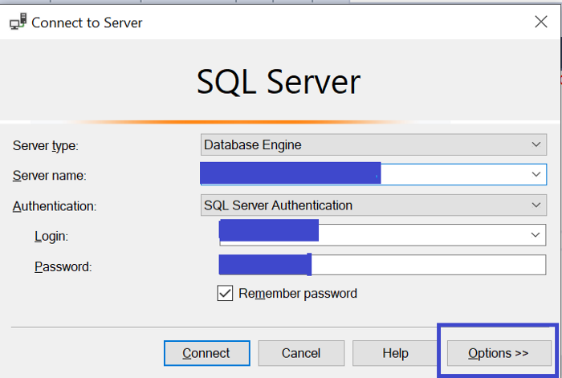Click the Authentication label
This screenshot has height=378, width=562.
coord(55,206)
